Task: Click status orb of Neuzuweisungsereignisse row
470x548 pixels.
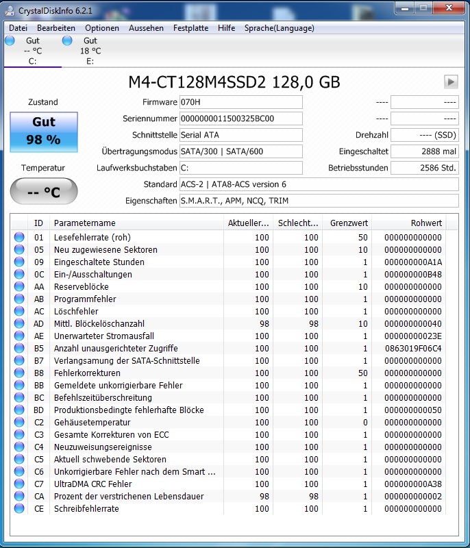Action: 19,447
